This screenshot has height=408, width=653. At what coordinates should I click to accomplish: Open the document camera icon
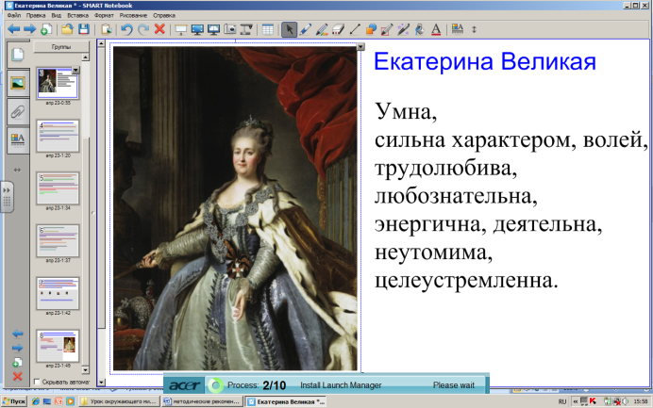(x=246, y=29)
